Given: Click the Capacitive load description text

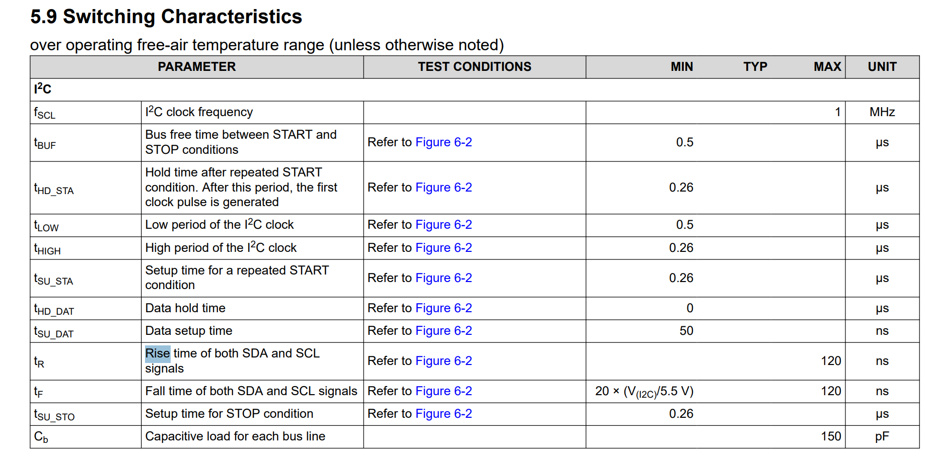Looking at the screenshot, I should pos(235,436).
